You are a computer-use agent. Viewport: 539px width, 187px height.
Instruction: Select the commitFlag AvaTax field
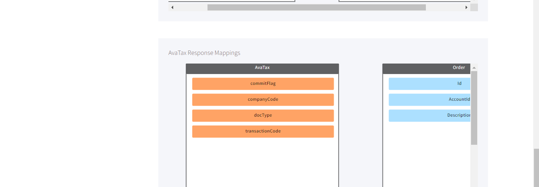pos(263,84)
